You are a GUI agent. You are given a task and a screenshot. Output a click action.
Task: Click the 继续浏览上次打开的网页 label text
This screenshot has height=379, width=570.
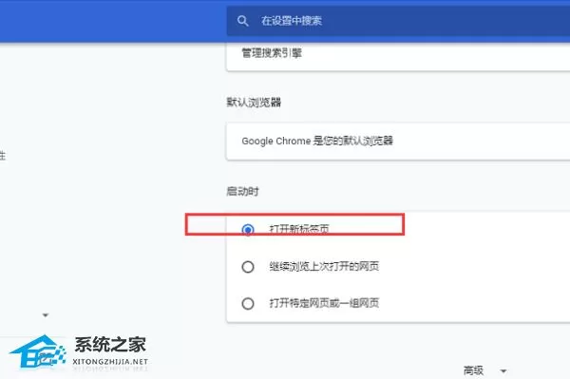pos(324,266)
